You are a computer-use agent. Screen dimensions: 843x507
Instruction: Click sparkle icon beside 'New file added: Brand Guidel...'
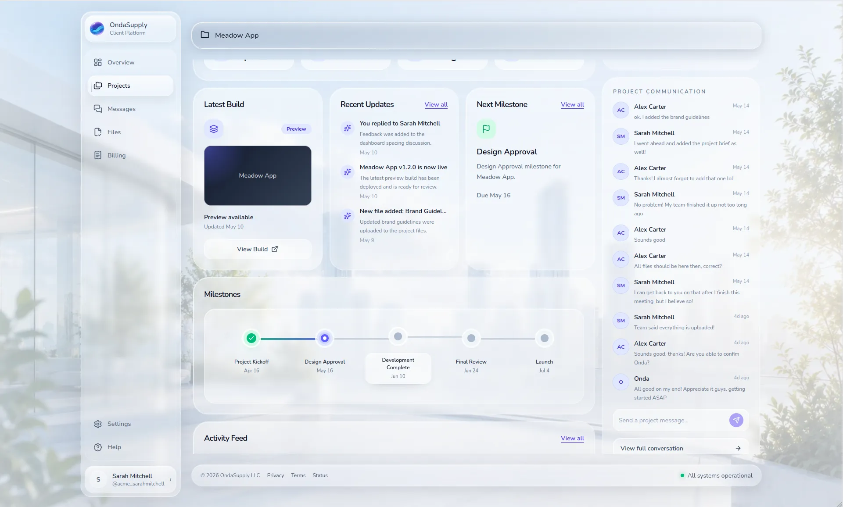348,216
